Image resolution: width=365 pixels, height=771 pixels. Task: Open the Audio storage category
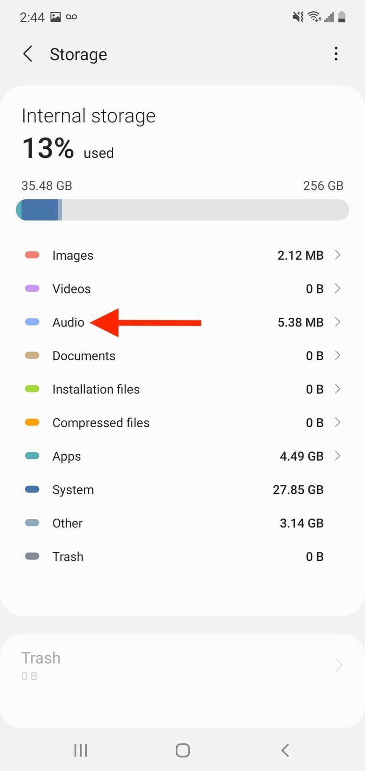click(x=68, y=322)
